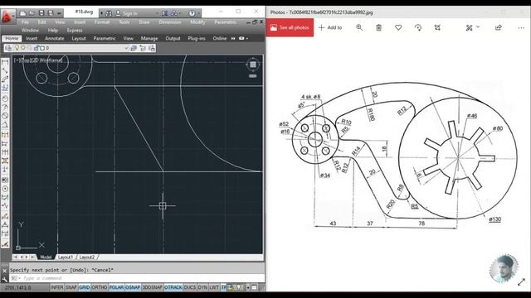Click the Make Object's Layer Current icon
Image resolution: width=531 pixels, height=298 pixels.
134,48
